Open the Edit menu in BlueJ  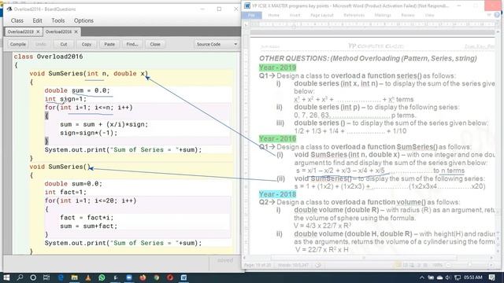point(37,20)
